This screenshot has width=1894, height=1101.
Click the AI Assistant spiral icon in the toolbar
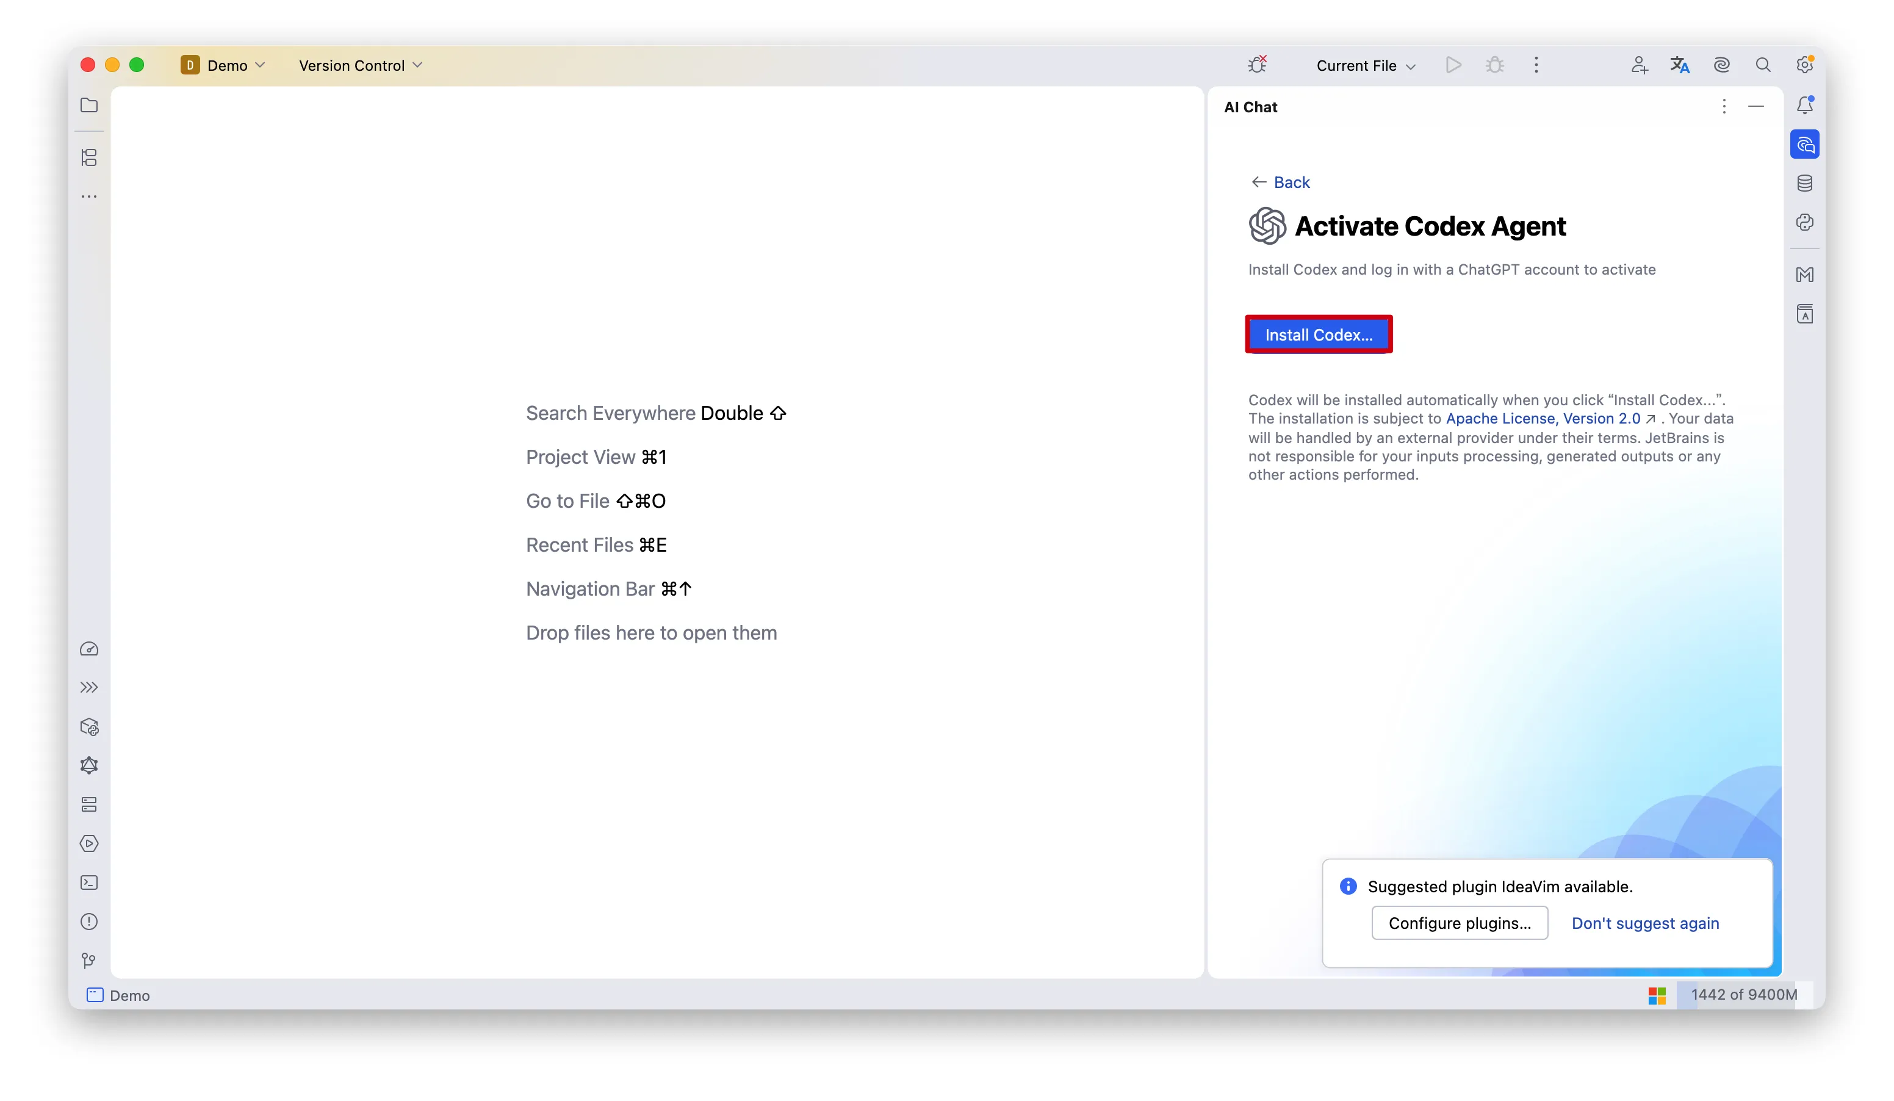point(1721,65)
